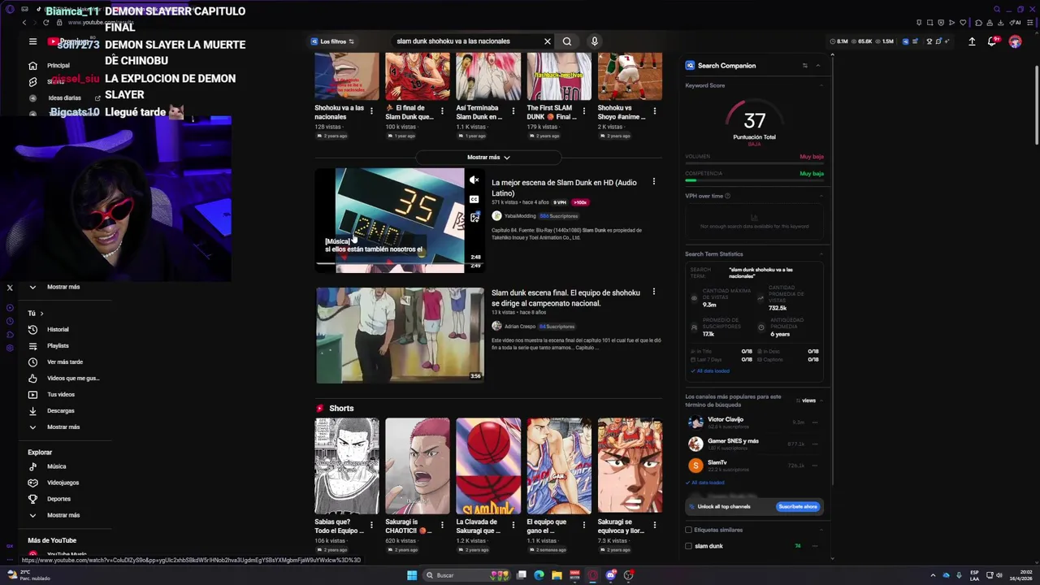Open Search Companion settings sliders icon
Screen dimensions: 1040x585
tap(805, 66)
